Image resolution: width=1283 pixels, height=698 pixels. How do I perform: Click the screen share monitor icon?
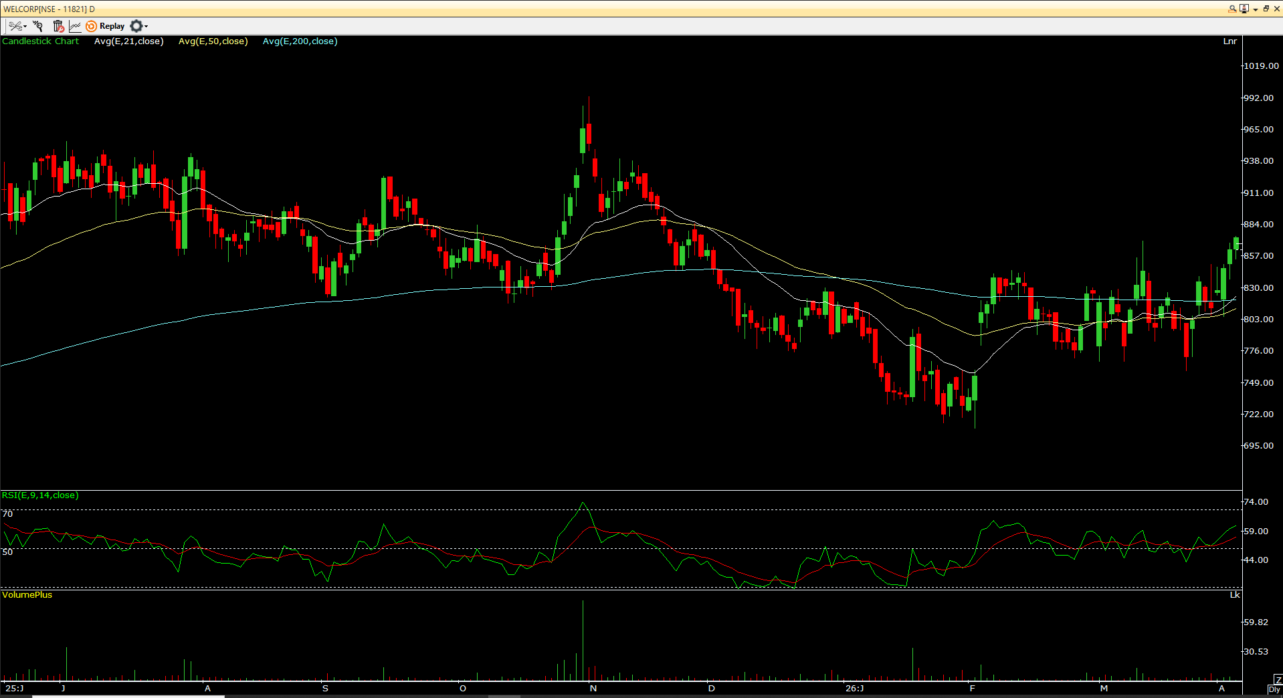(1243, 9)
